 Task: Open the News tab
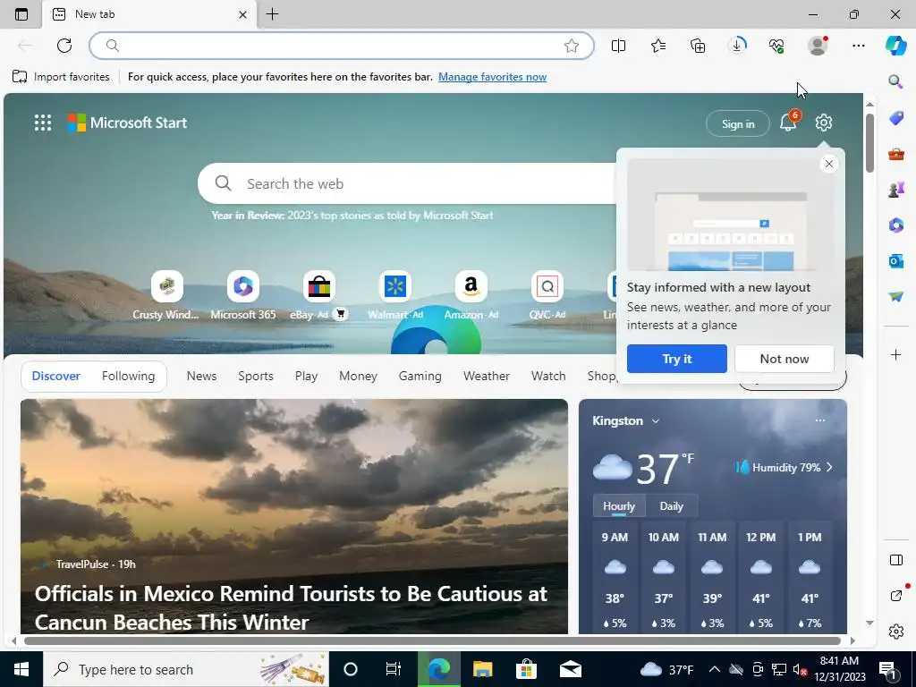click(x=201, y=376)
